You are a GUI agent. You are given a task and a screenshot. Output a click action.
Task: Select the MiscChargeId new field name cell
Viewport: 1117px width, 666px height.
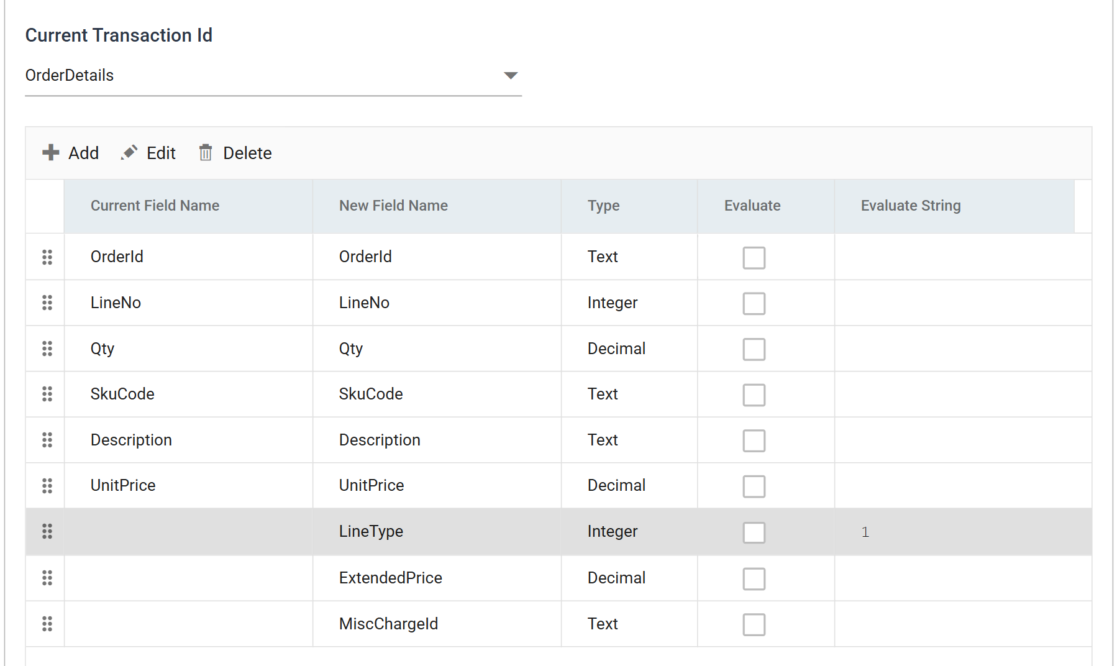click(x=437, y=624)
